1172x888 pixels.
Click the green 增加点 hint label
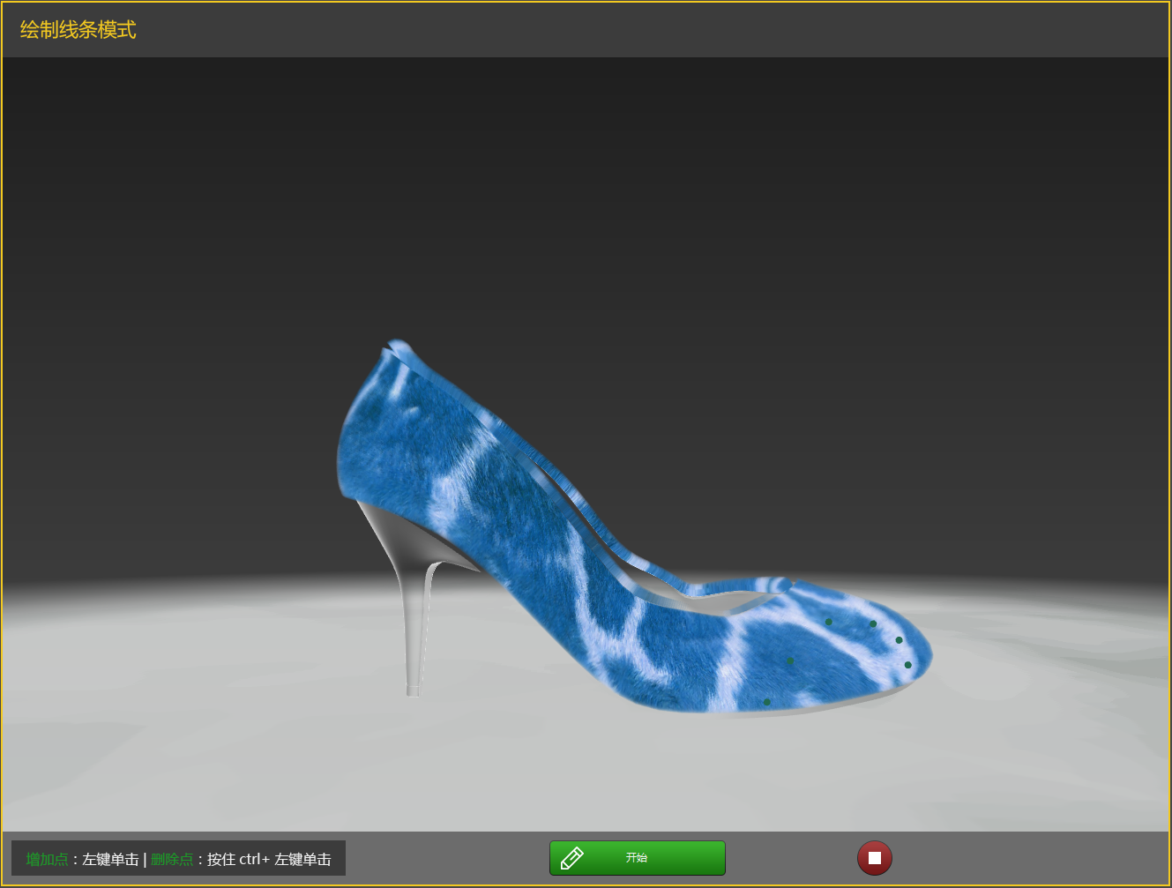(47, 859)
